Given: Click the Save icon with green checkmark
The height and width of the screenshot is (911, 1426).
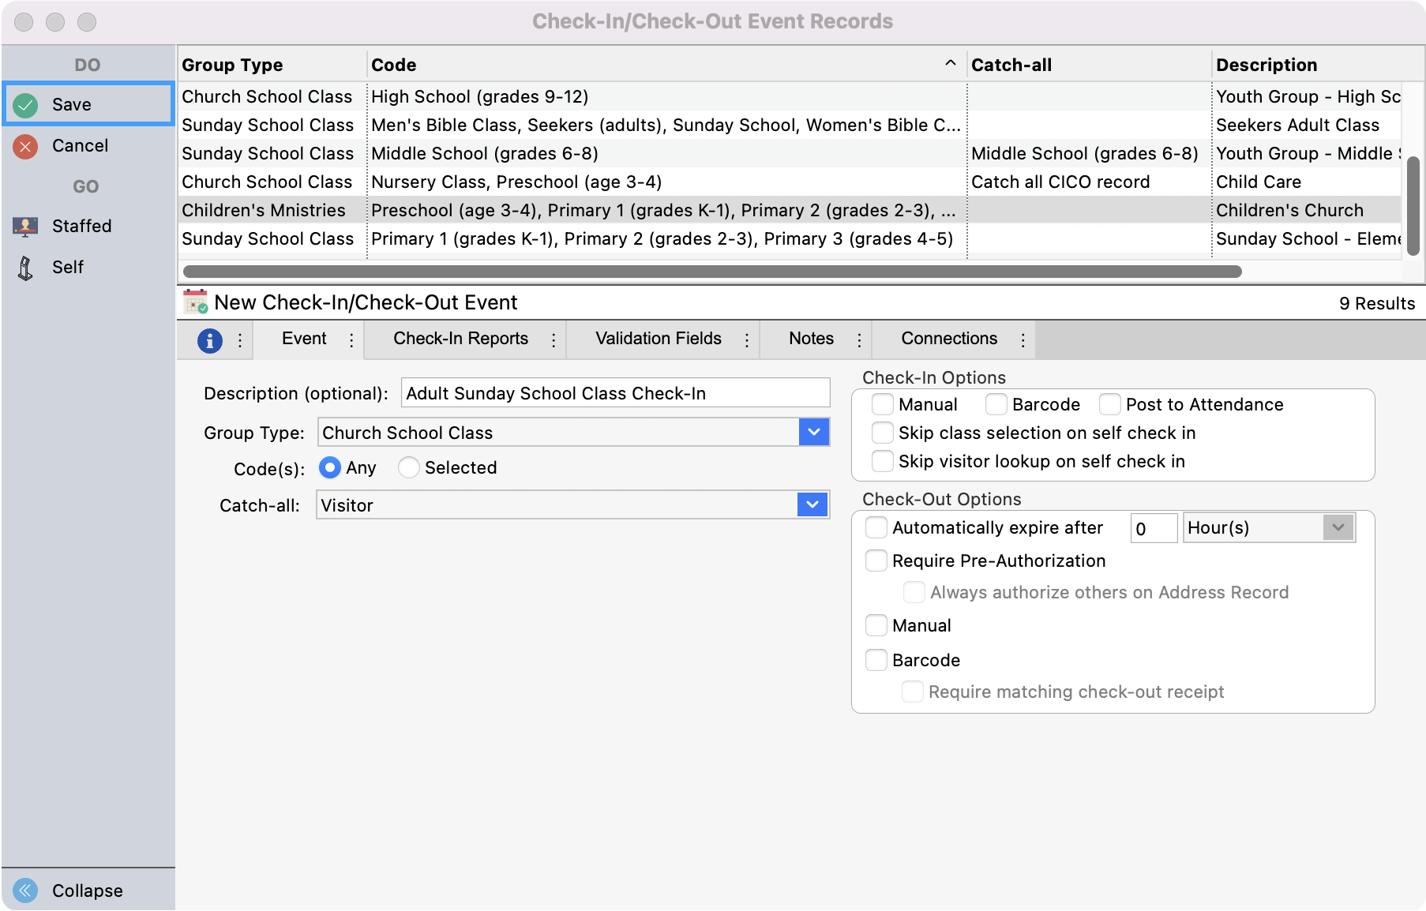Looking at the screenshot, I should (24, 103).
